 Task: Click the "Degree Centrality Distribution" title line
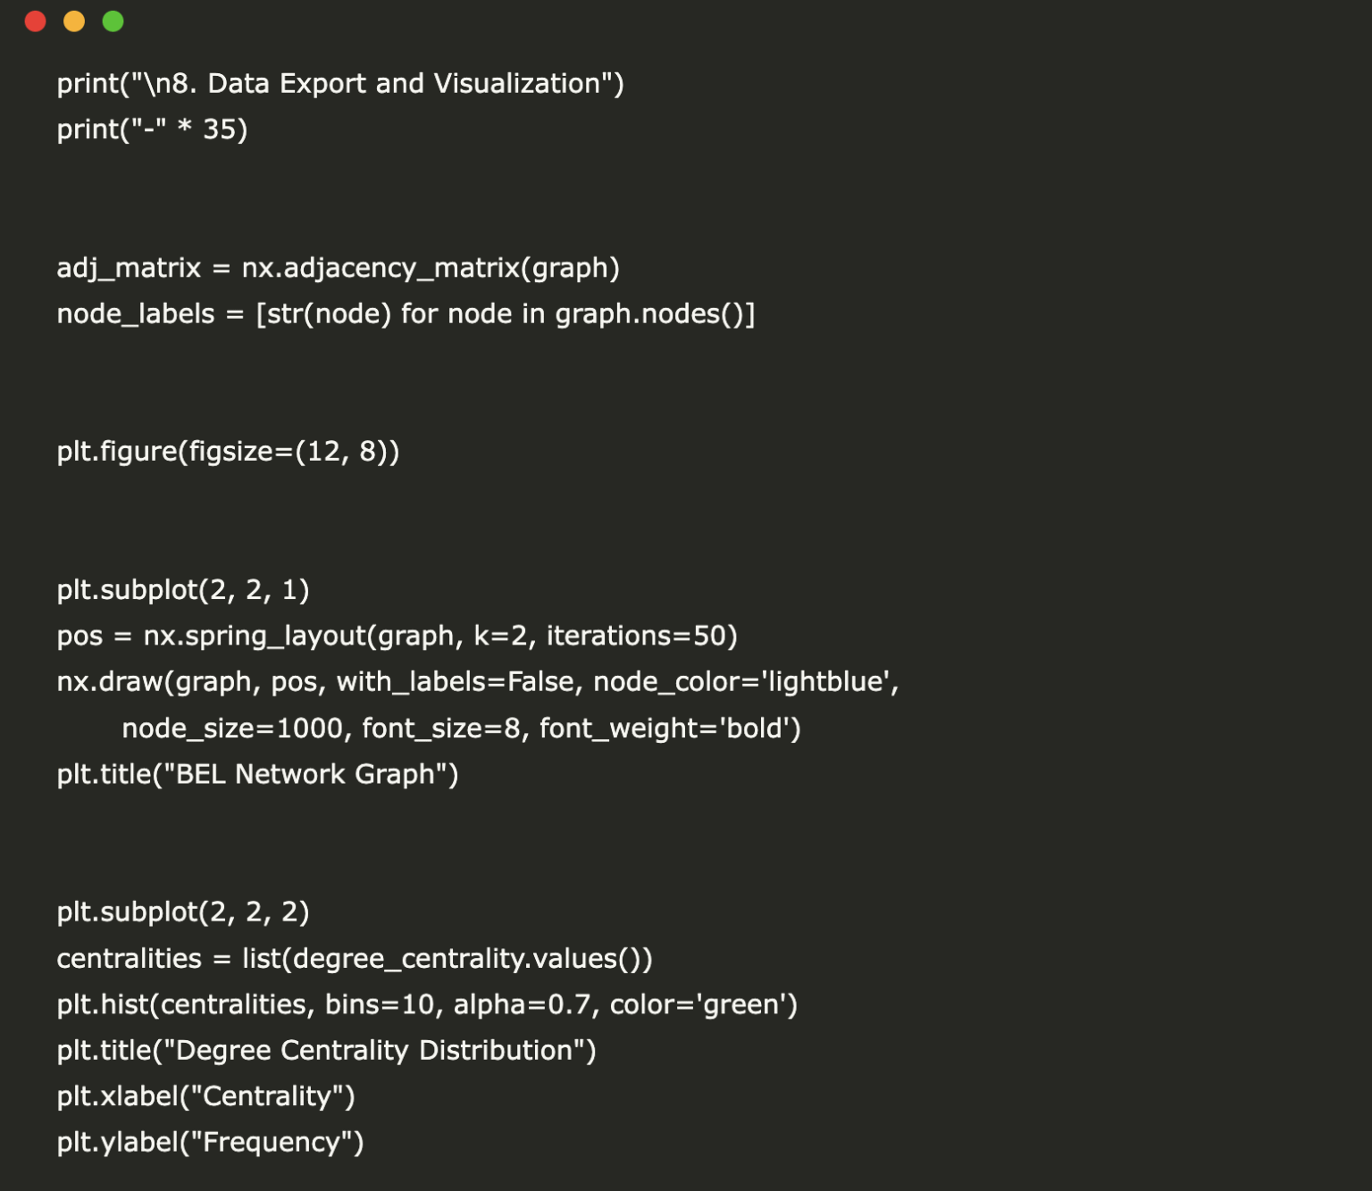tap(326, 1051)
